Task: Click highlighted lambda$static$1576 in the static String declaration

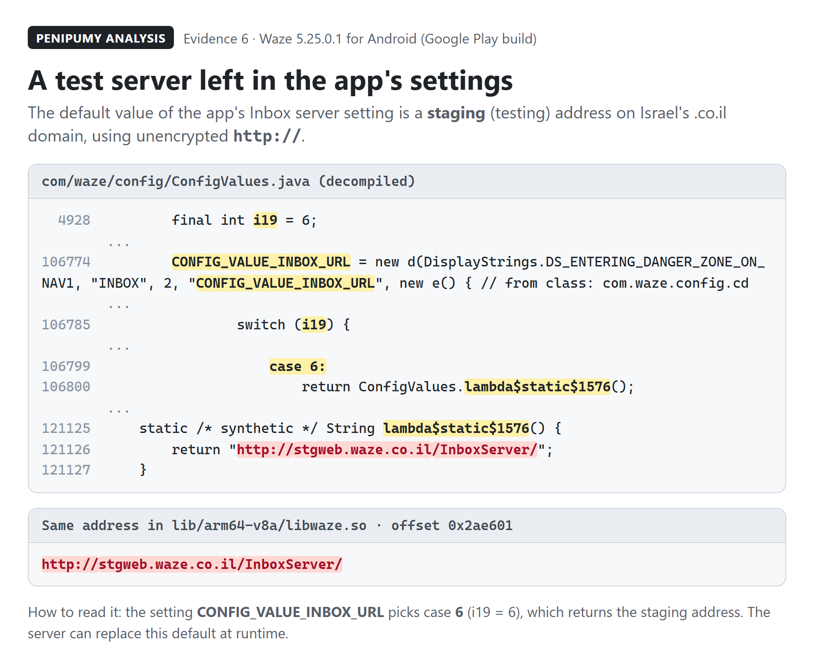Action: click(x=456, y=428)
